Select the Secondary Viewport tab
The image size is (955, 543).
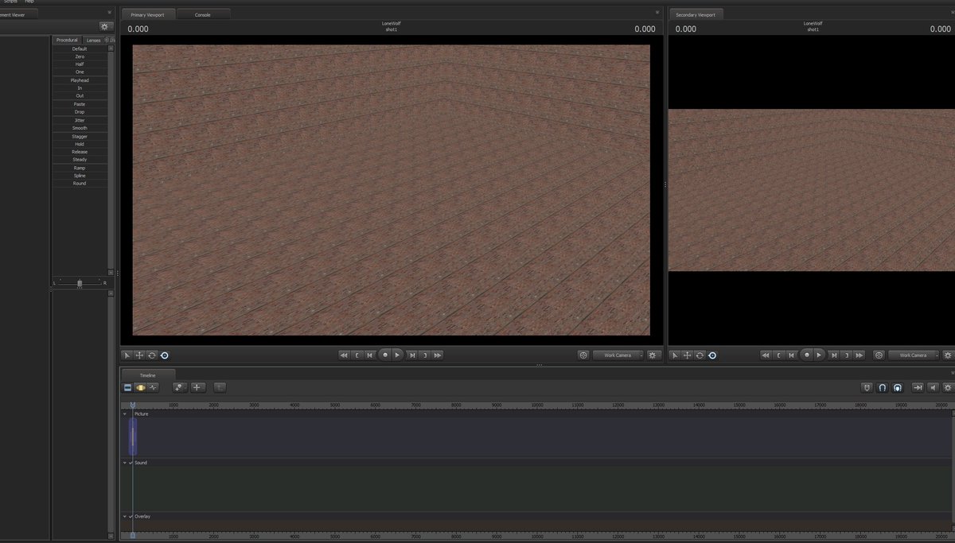[696, 15]
